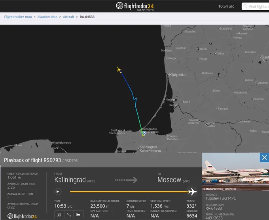Image resolution: width=269 pixels, height=220 pixels.
Task: Click the RA-64533 breadcrumb text
Action: click(x=87, y=17)
